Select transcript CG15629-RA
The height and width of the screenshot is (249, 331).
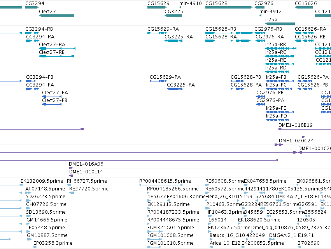[x=163, y=29]
